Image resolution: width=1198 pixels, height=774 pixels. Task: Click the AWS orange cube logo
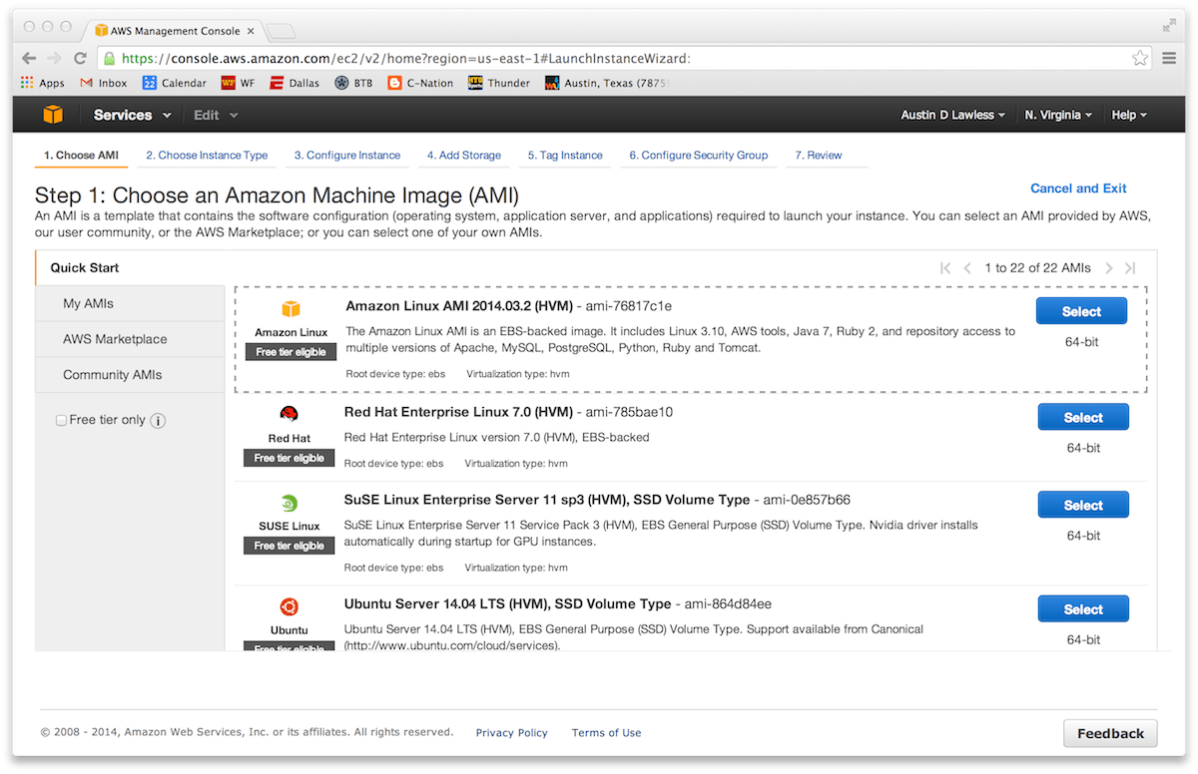(53, 115)
